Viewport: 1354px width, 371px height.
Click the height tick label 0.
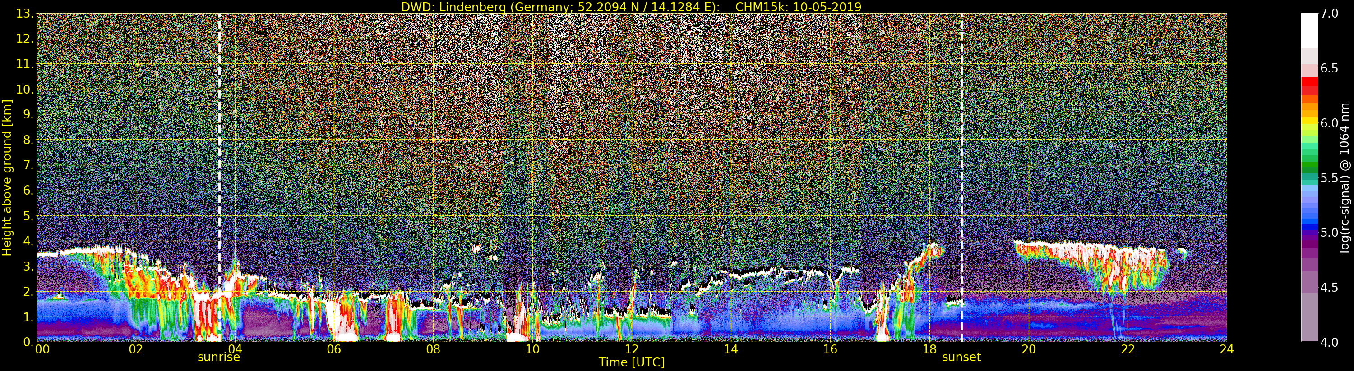tap(28, 342)
